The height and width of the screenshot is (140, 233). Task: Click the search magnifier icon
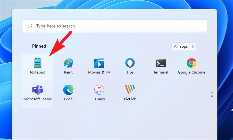click(30, 26)
